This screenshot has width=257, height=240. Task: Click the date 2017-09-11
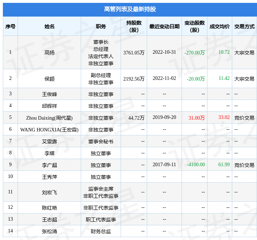(164, 164)
